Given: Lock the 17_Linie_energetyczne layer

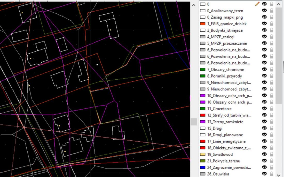Looking at the screenshot, I should pyautogui.click(x=272, y=141).
